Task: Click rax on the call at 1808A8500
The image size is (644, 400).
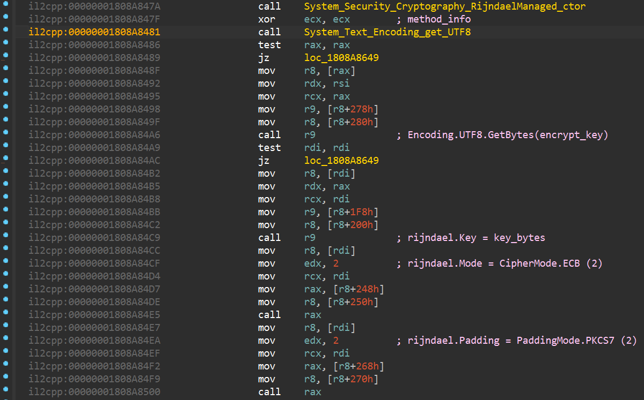Action: [312, 392]
